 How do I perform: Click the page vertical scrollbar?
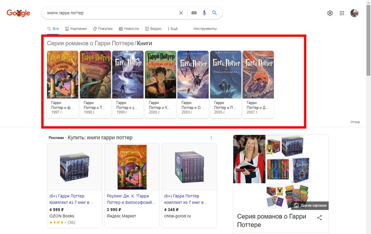368,40
